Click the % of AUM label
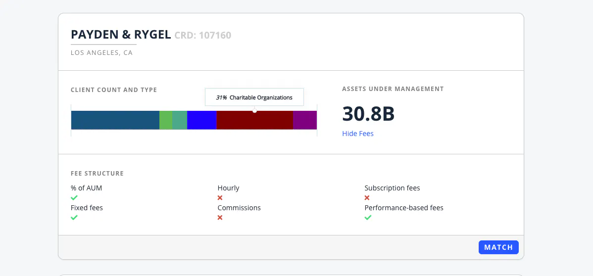 [86, 188]
